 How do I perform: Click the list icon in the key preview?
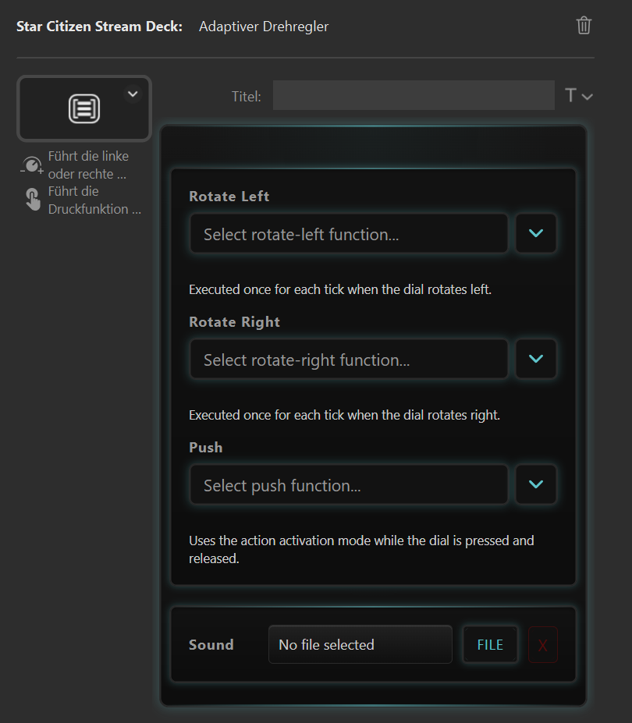[x=83, y=108]
